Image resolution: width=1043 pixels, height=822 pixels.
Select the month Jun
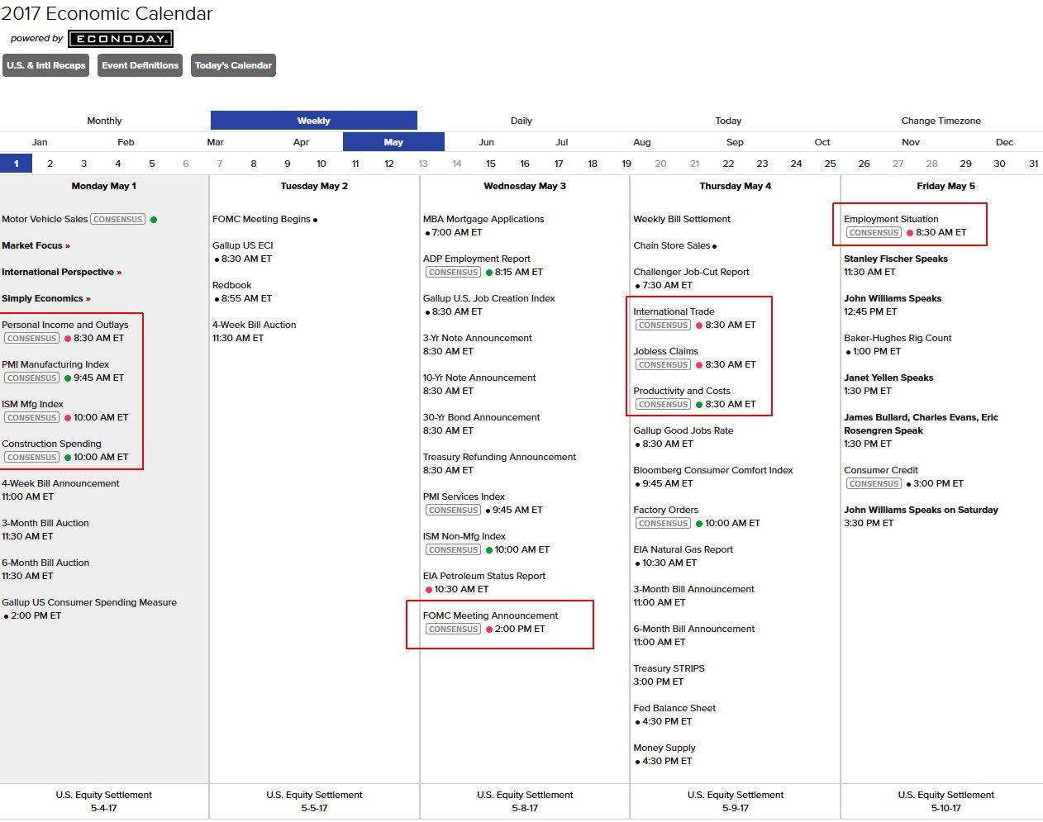(x=487, y=142)
